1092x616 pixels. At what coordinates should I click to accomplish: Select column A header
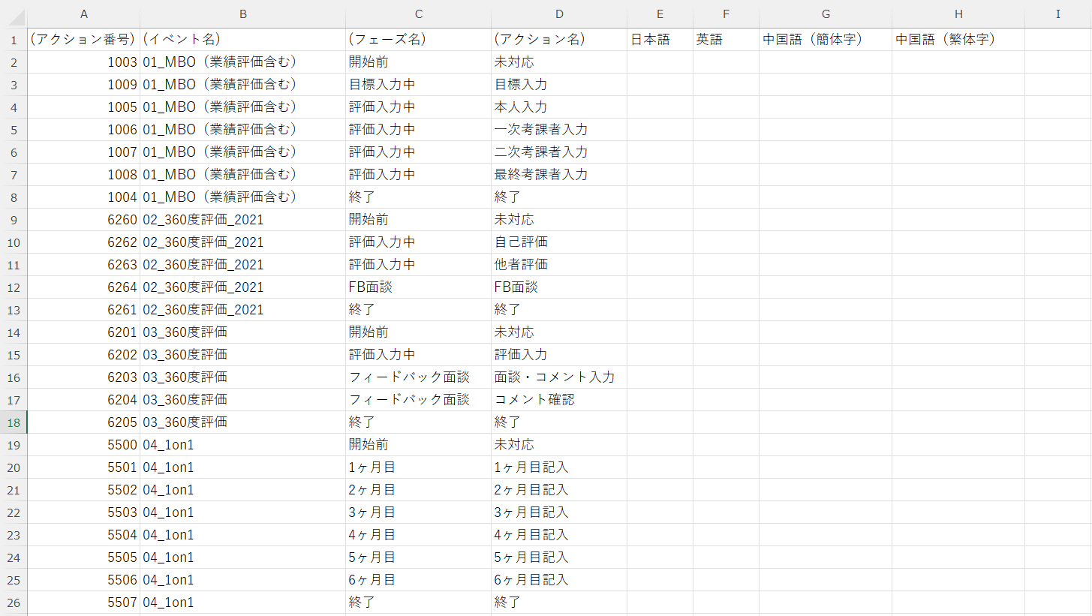(84, 14)
